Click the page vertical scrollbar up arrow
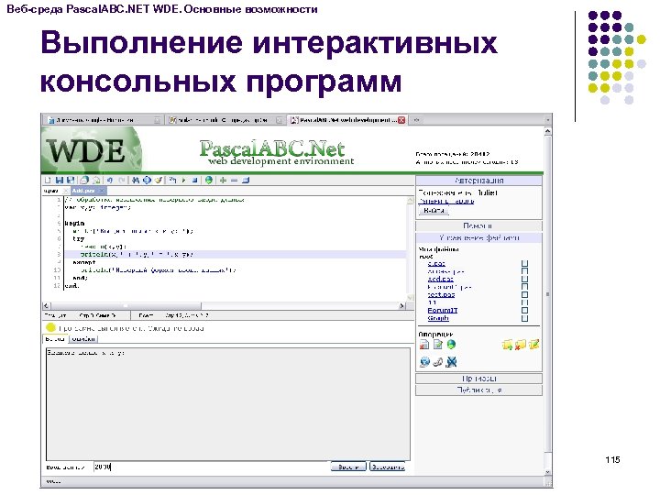Screen dimensions: 660x495 [547, 132]
